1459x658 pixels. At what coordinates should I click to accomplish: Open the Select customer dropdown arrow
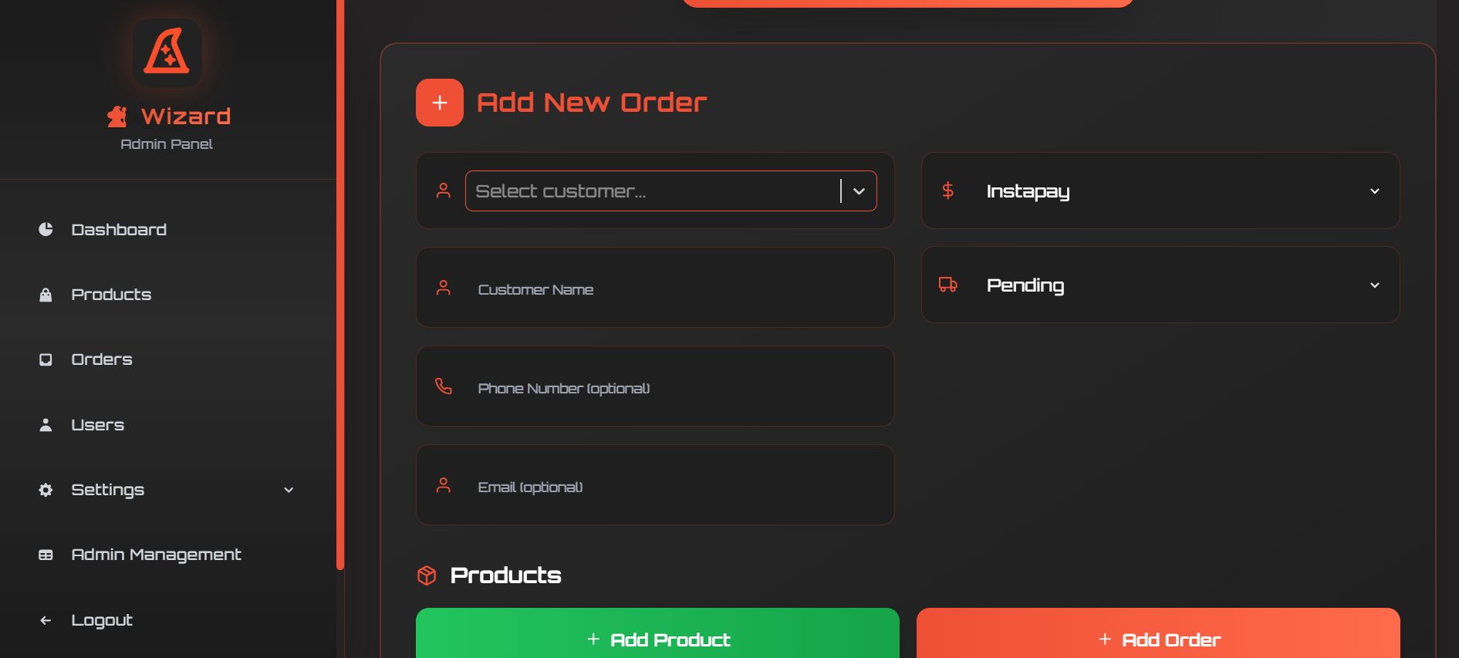tap(859, 191)
